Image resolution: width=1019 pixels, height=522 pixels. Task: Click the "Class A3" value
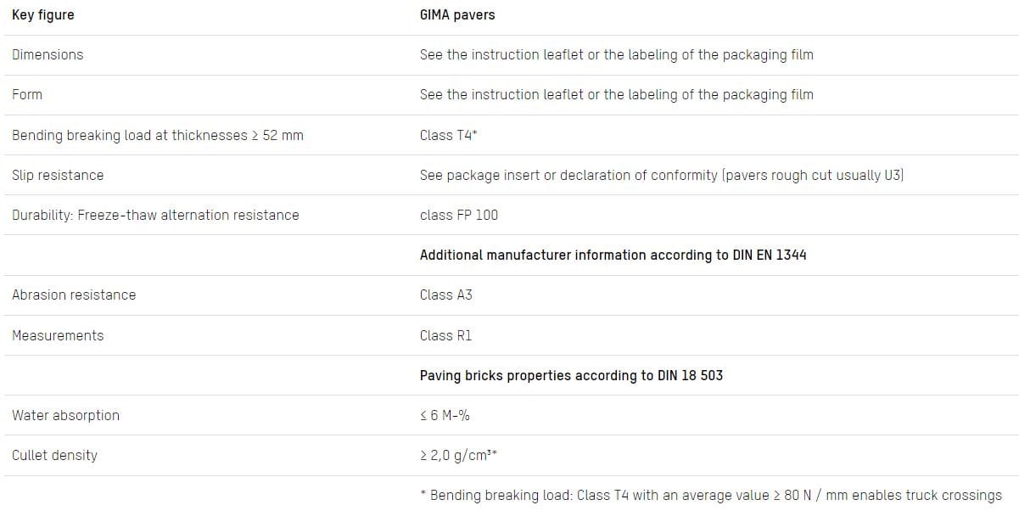446,295
